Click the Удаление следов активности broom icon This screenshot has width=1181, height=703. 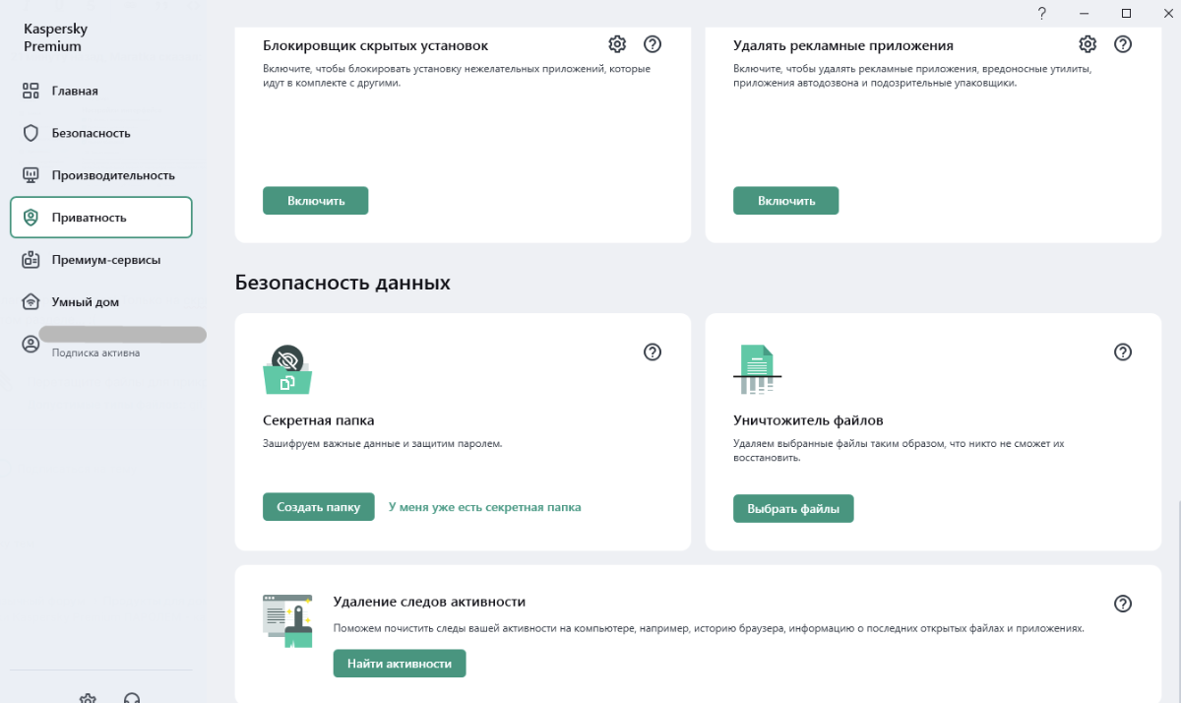click(287, 620)
